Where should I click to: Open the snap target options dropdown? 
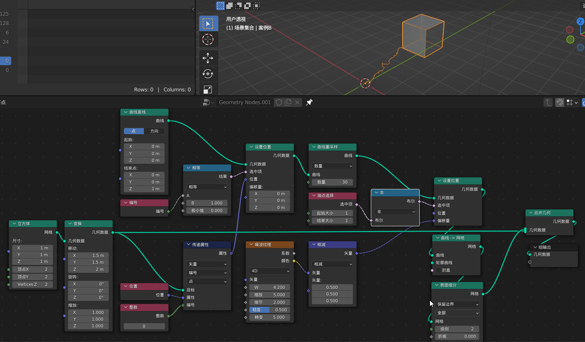[x=572, y=102]
